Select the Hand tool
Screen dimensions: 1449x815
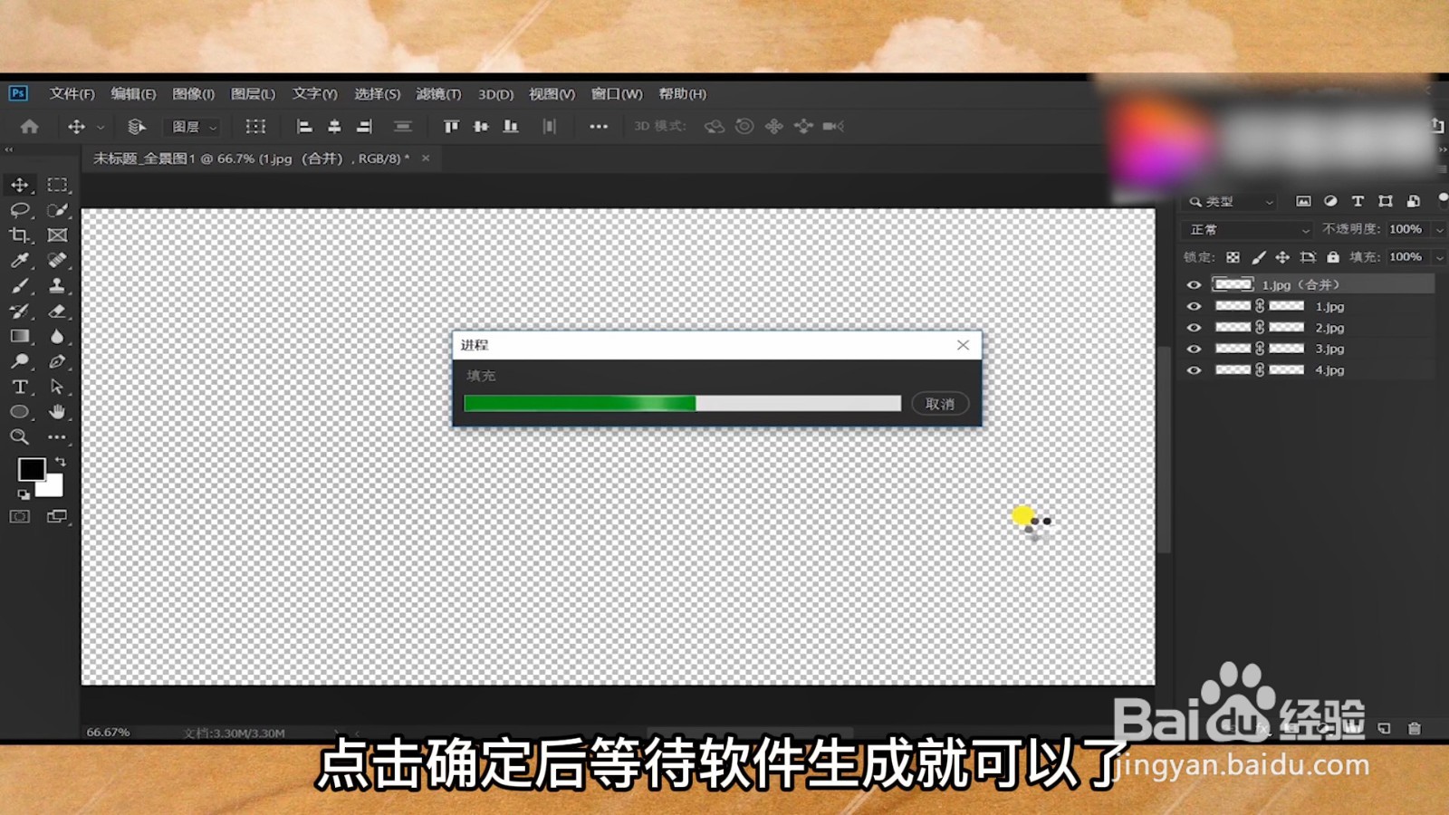pos(57,411)
